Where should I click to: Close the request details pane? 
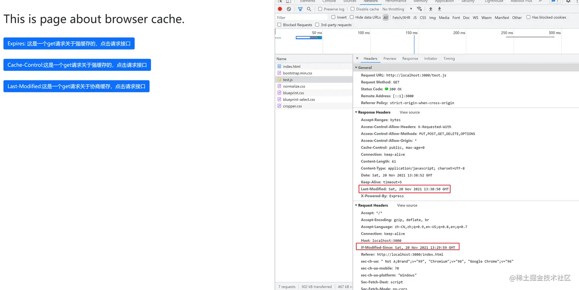point(357,59)
